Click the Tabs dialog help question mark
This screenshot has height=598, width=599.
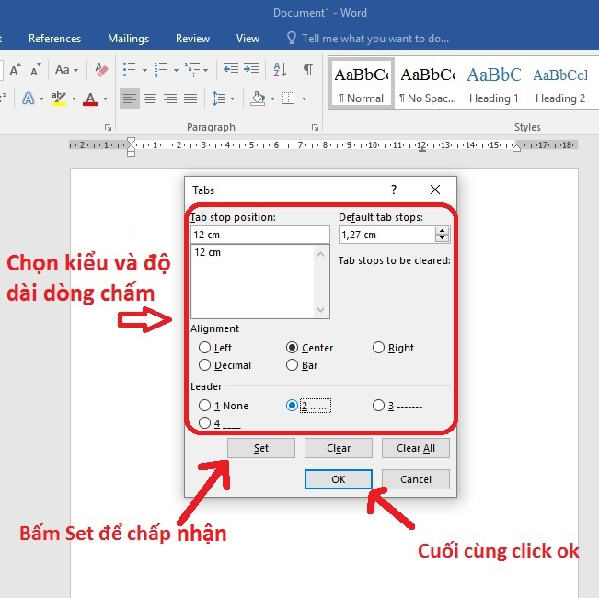pyautogui.click(x=394, y=190)
